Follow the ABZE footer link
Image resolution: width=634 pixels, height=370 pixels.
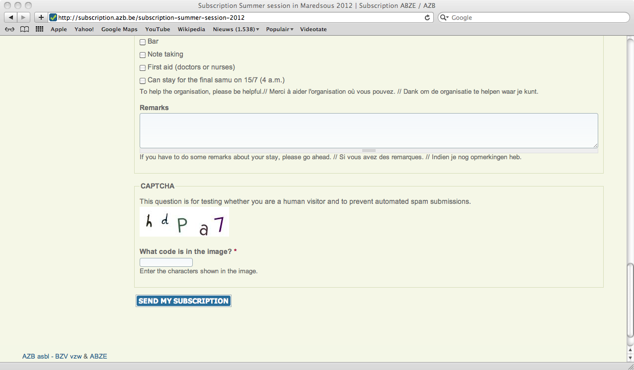tap(98, 357)
